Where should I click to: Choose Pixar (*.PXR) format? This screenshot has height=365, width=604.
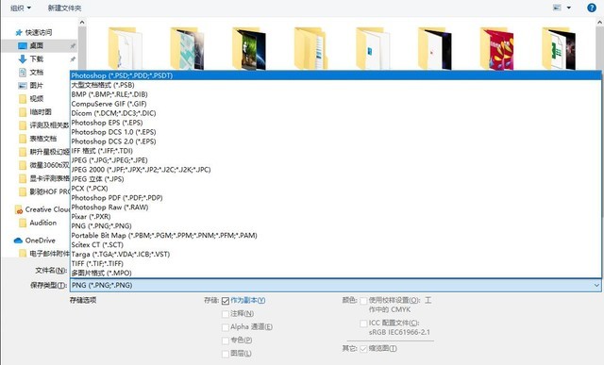336,216
